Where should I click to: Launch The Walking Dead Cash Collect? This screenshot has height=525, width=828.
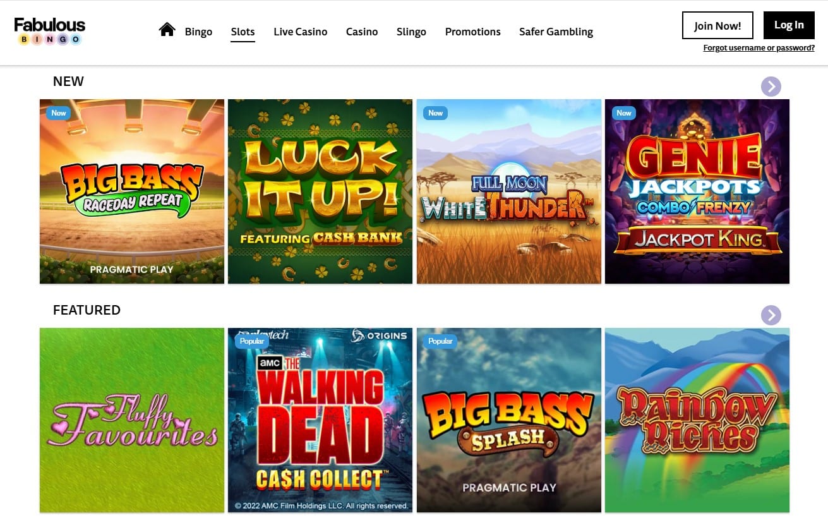point(320,420)
